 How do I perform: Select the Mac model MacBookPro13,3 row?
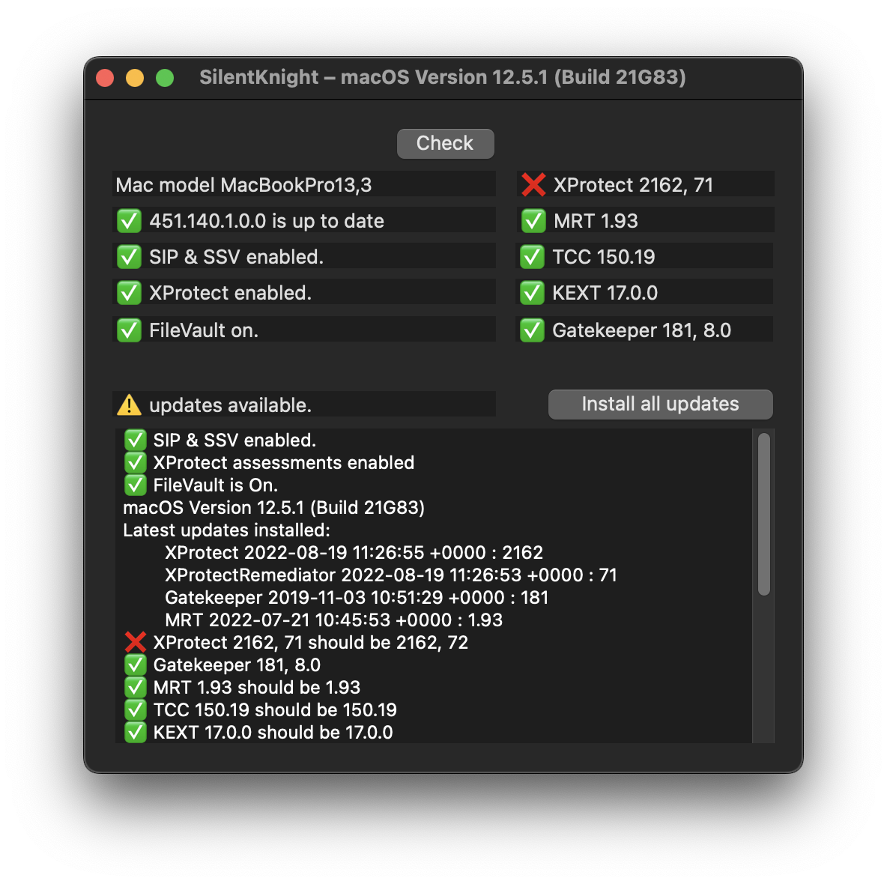point(303,184)
